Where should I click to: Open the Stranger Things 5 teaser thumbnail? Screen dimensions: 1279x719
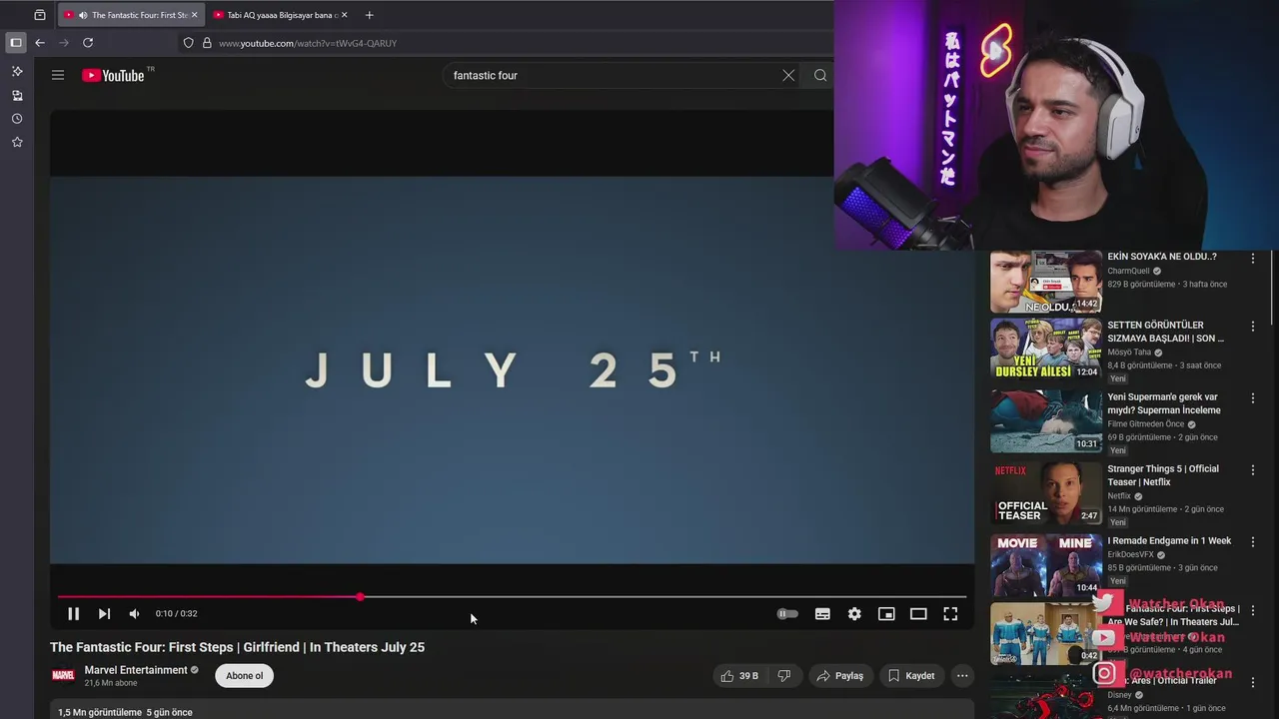pos(1046,493)
